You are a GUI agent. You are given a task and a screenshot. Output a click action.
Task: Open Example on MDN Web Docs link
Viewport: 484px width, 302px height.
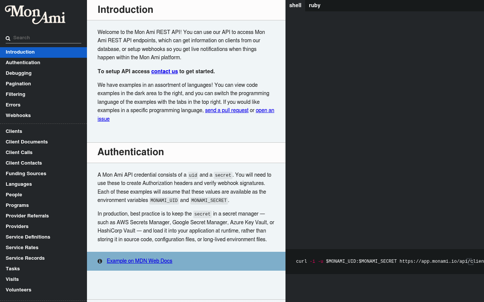point(140,261)
